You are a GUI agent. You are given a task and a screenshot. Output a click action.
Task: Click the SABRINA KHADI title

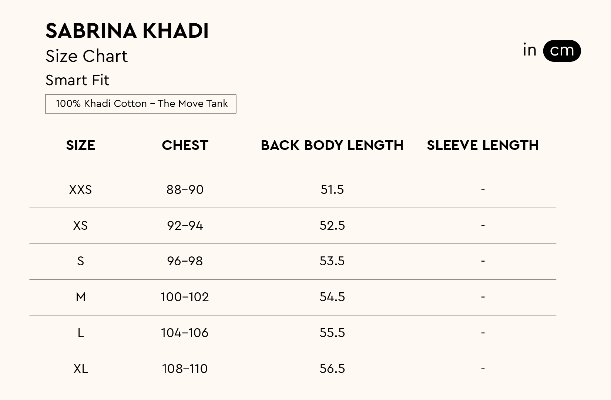127,31
